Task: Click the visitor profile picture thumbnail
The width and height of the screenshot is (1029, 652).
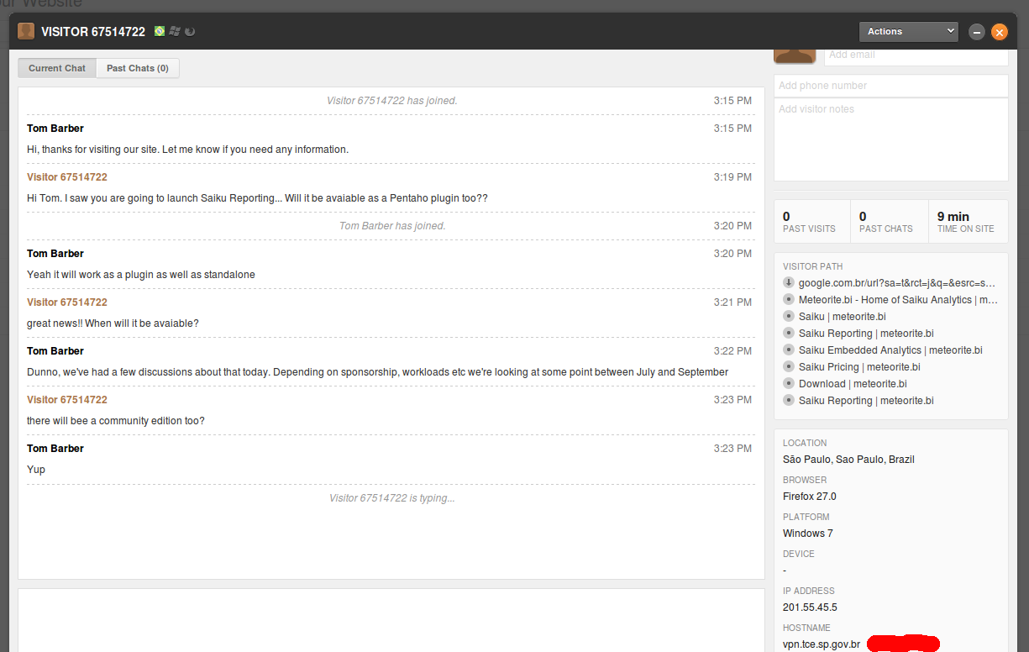Action: [795, 55]
